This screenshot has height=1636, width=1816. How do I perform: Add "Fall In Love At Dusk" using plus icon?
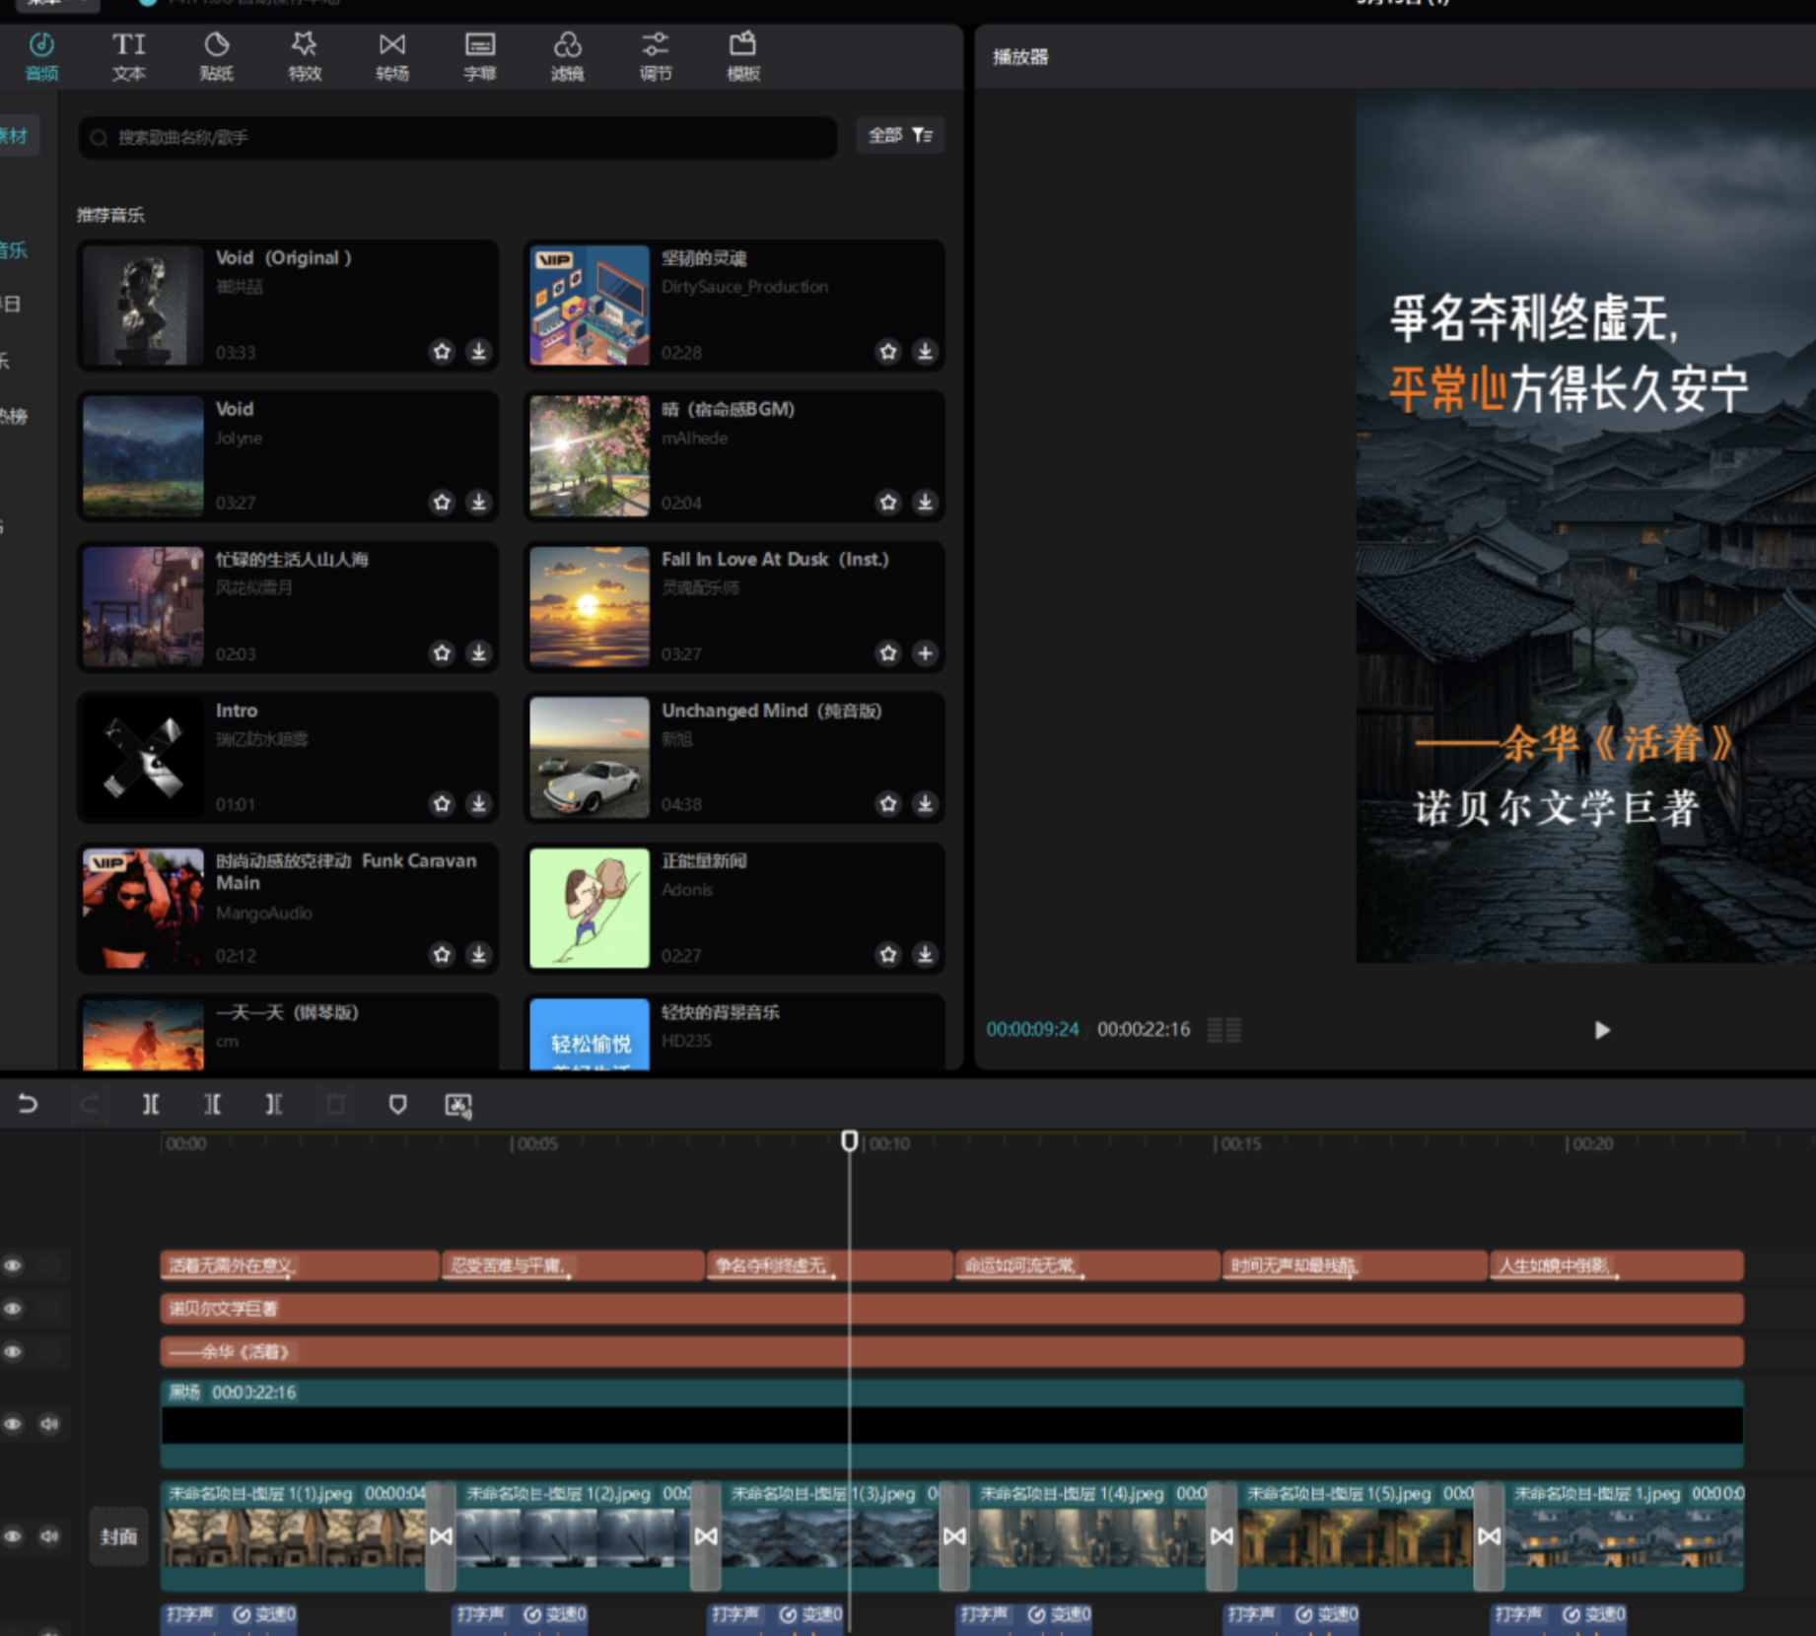(x=925, y=652)
